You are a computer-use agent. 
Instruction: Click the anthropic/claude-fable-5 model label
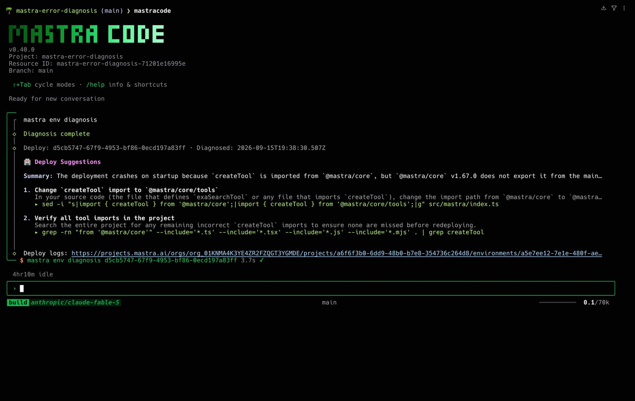[x=75, y=302]
